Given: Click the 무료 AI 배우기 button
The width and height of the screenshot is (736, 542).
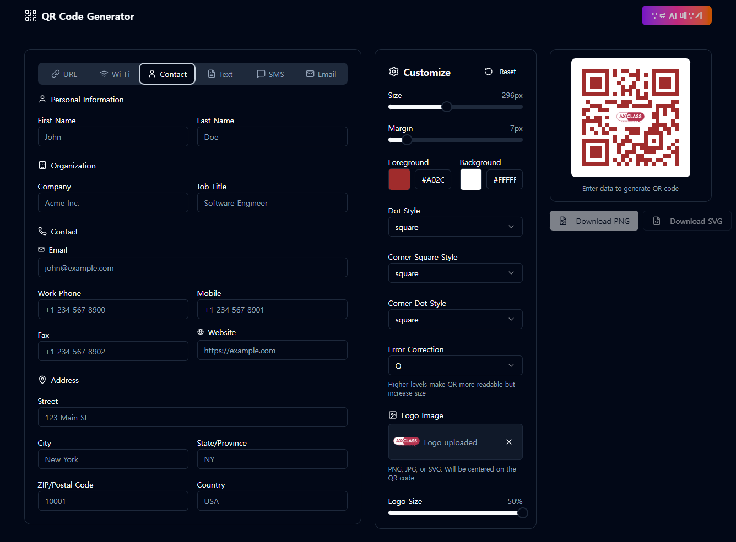Looking at the screenshot, I should 677,15.
